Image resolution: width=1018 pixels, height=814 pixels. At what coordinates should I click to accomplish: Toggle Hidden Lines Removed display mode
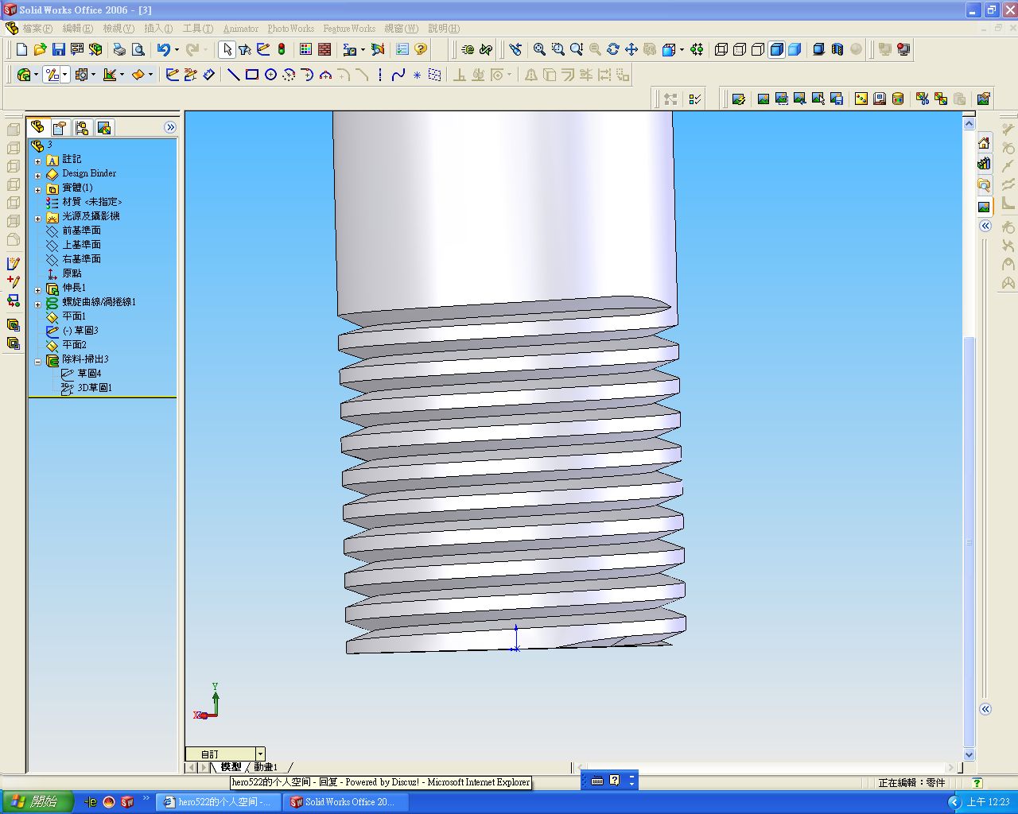tap(758, 49)
